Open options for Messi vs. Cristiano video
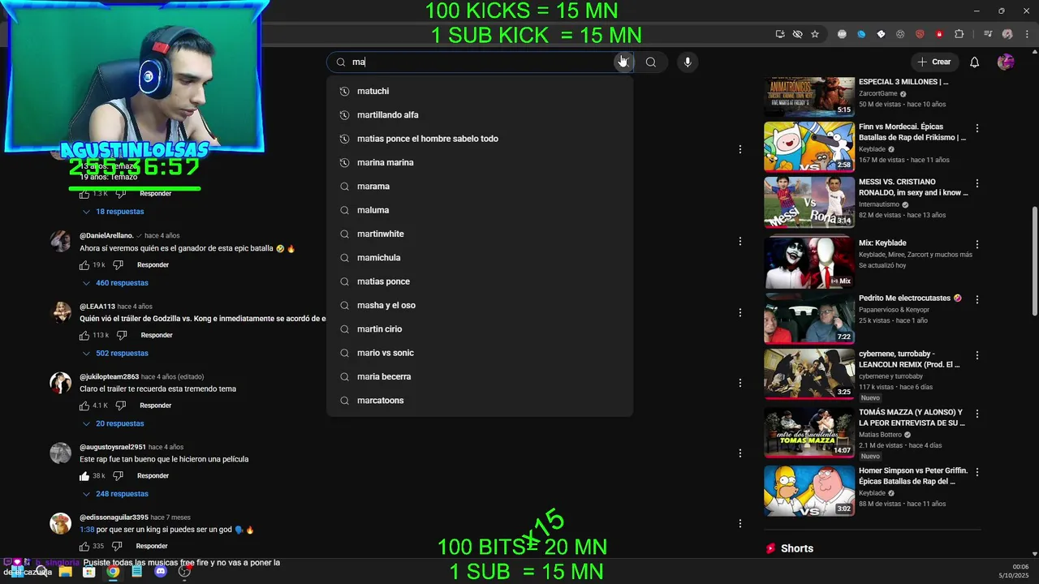 [977, 184]
